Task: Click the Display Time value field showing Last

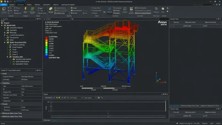Action: click(31, 92)
